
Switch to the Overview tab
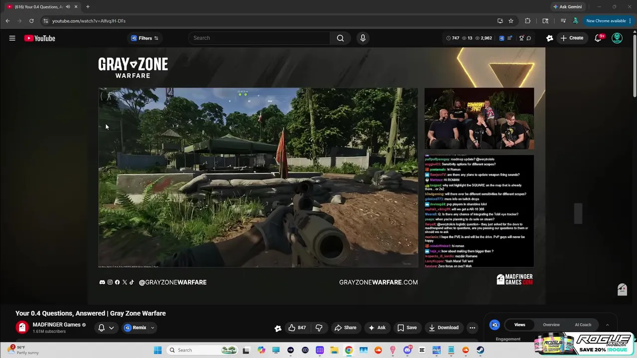click(x=551, y=325)
